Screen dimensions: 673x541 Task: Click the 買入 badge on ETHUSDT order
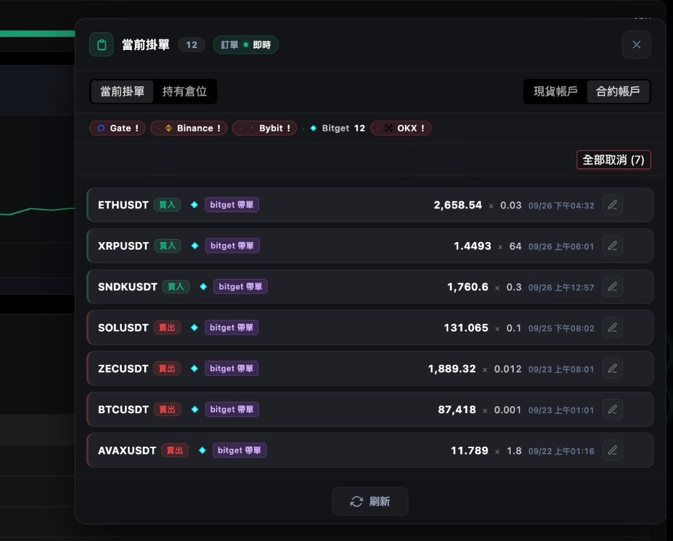click(x=167, y=205)
